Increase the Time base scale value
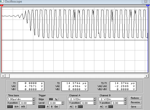Viewport: 150px width, 110px height. click(34, 98)
